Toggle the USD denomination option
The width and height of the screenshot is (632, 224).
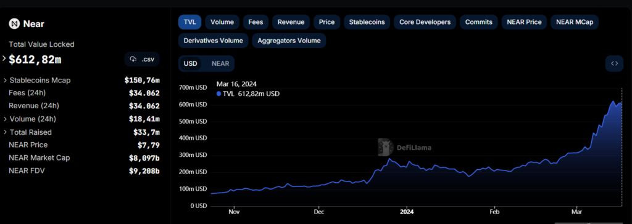point(190,63)
